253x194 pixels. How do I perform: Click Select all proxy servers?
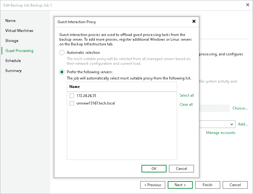(x=186, y=95)
